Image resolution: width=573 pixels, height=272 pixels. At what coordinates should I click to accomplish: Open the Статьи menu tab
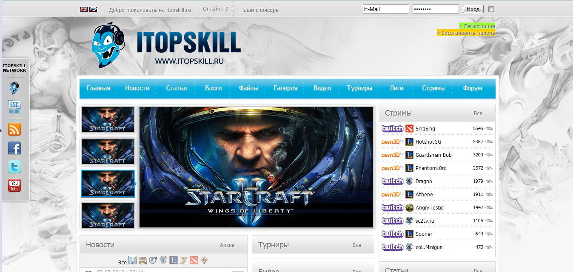coord(177,88)
